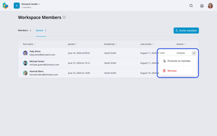Select Remove from the context menu

click(x=178, y=71)
